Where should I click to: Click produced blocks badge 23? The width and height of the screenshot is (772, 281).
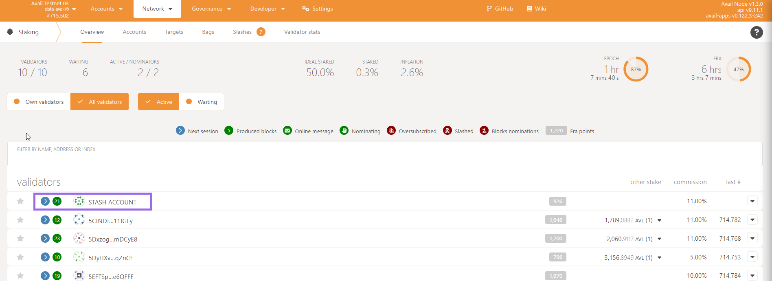(57, 239)
